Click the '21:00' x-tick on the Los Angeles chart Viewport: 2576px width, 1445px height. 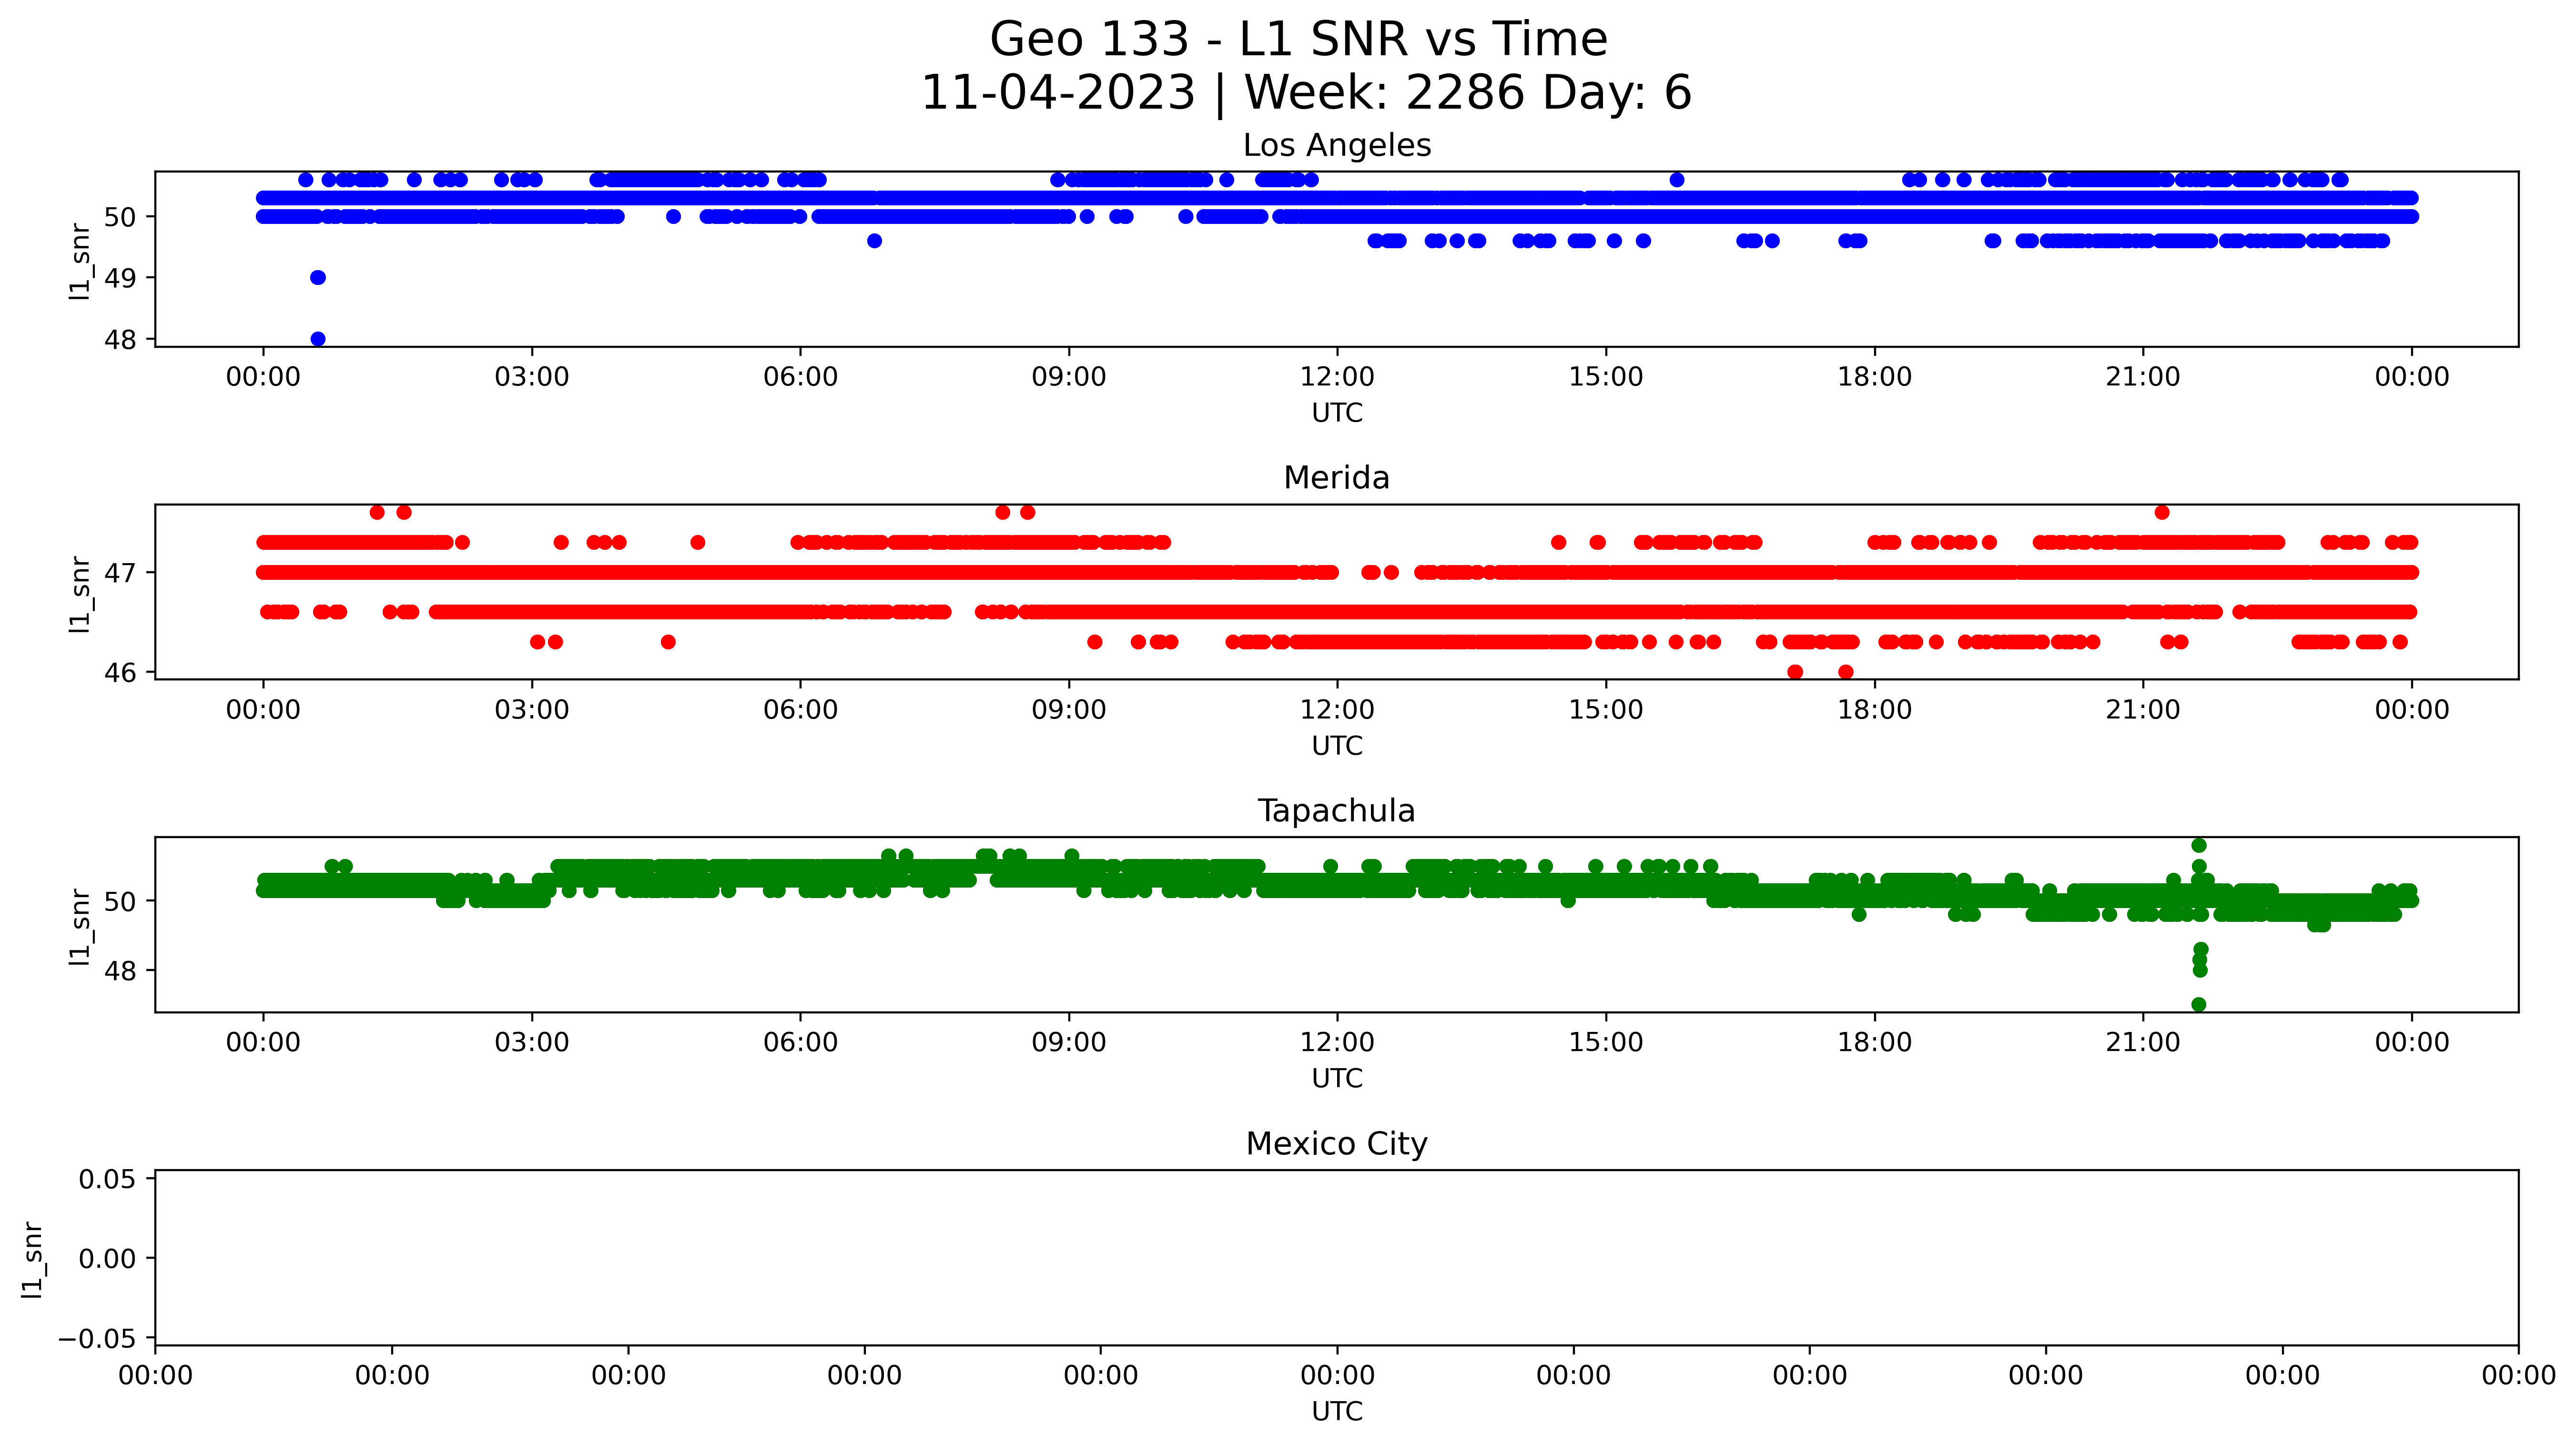[2143, 377]
